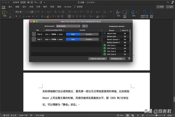Switch to print layout view in the status bar
Image resolution: width=175 pixels, height=117 pixels.
coord(127,115)
